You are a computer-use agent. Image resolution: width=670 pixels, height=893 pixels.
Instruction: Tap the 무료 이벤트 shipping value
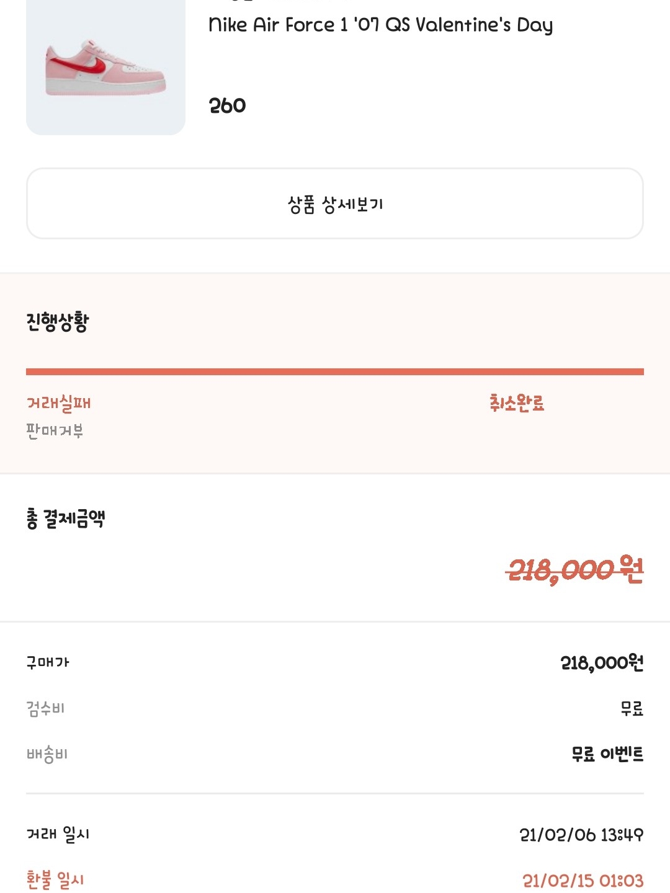[x=607, y=754]
